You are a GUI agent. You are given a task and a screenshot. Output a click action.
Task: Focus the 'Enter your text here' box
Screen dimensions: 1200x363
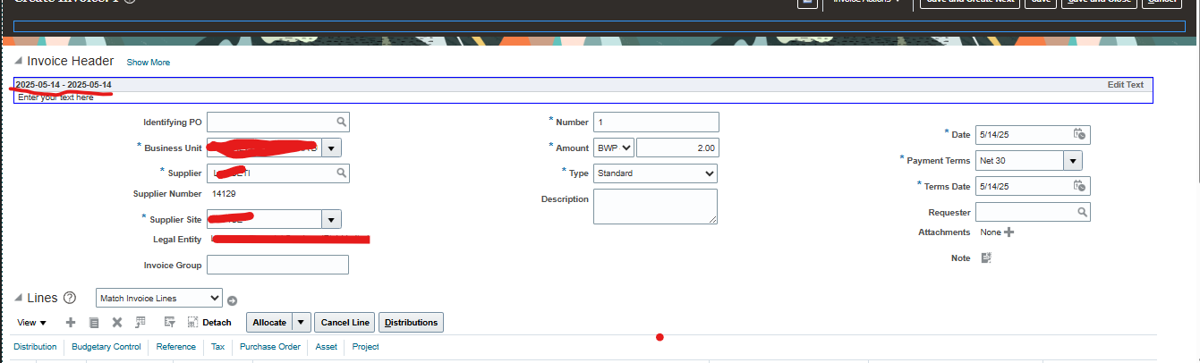[583, 97]
